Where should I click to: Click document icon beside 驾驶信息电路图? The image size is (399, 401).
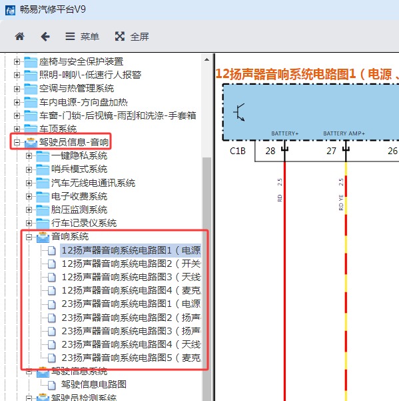point(52,384)
